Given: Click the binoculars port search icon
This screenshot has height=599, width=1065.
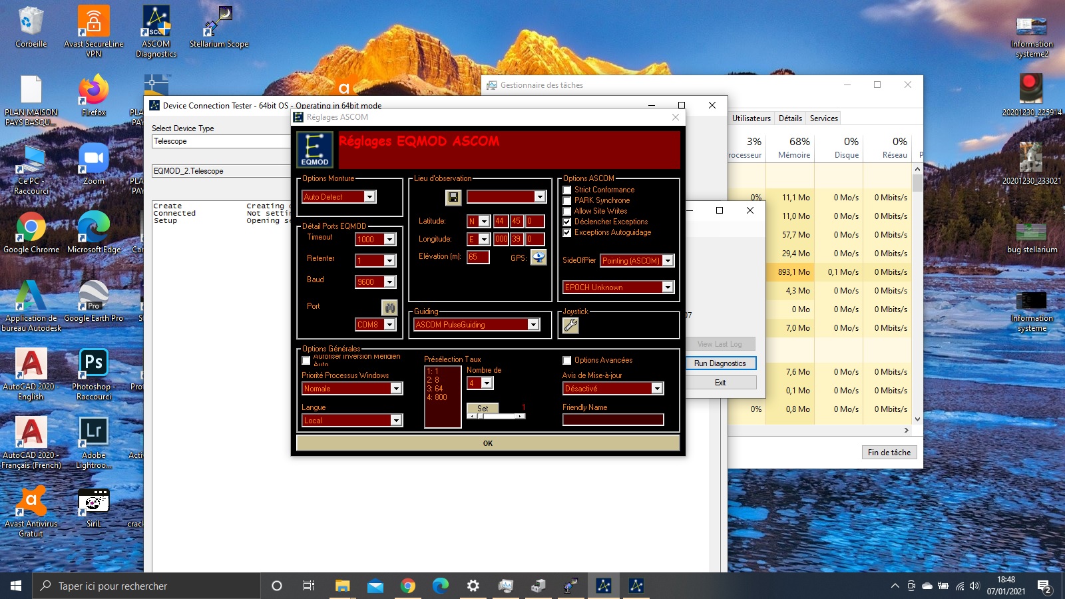Looking at the screenshot, I should 389,307.
